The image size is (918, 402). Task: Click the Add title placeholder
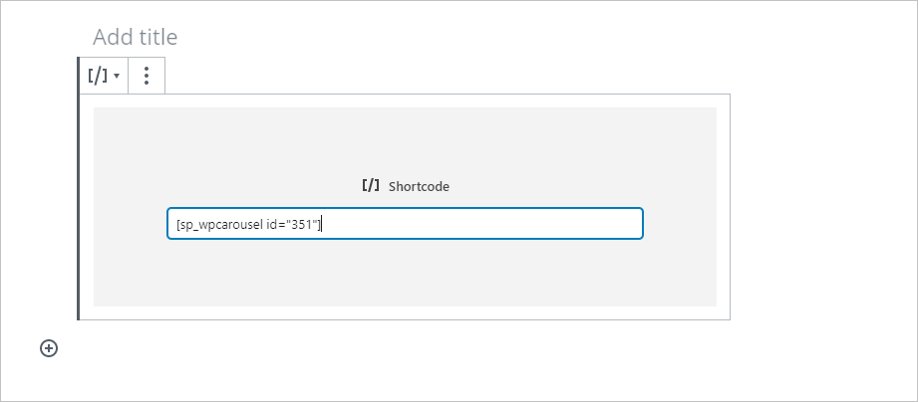point(136,38)
